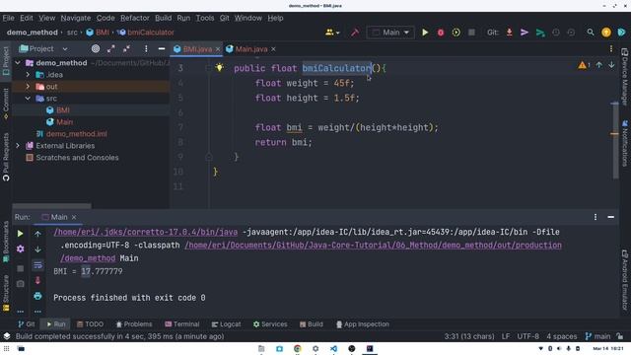
Task: Click the Stop square in main toolbar
Action: (471, 33)
